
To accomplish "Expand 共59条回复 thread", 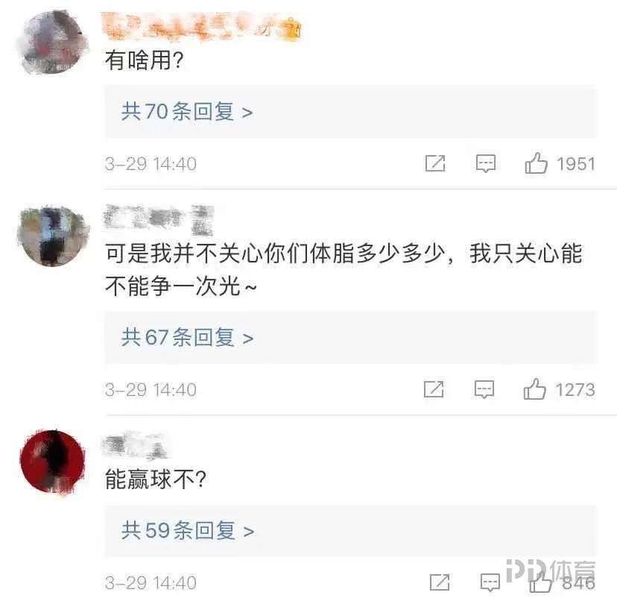I will (350, 531).
